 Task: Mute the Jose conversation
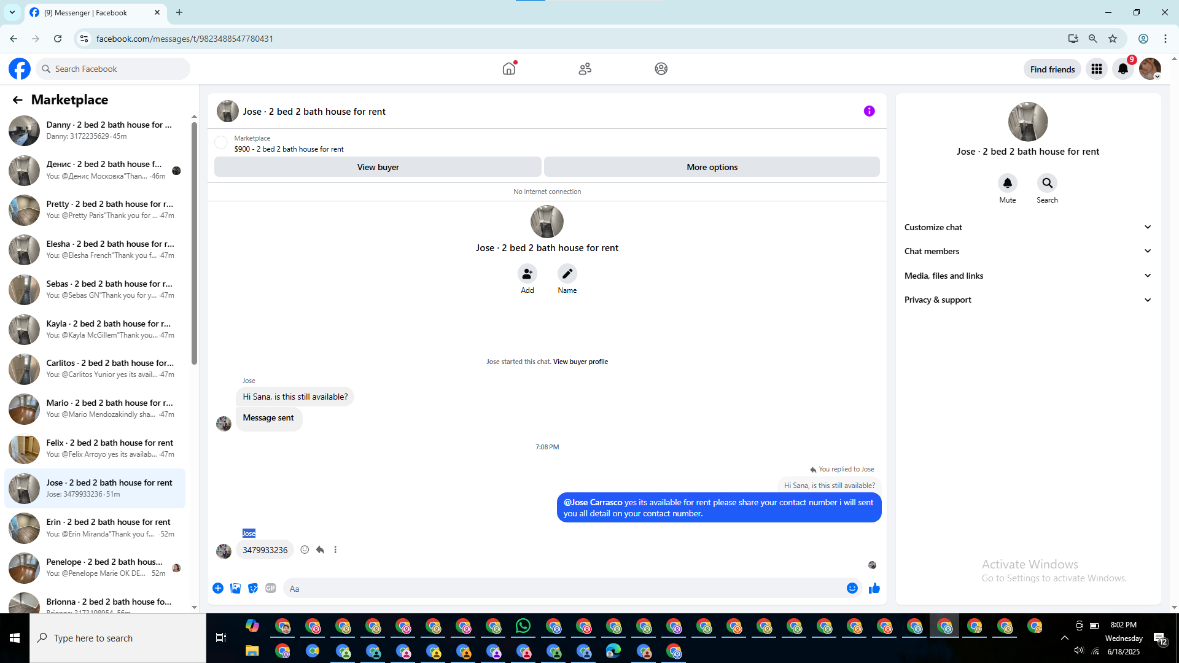pos(1008,183)
